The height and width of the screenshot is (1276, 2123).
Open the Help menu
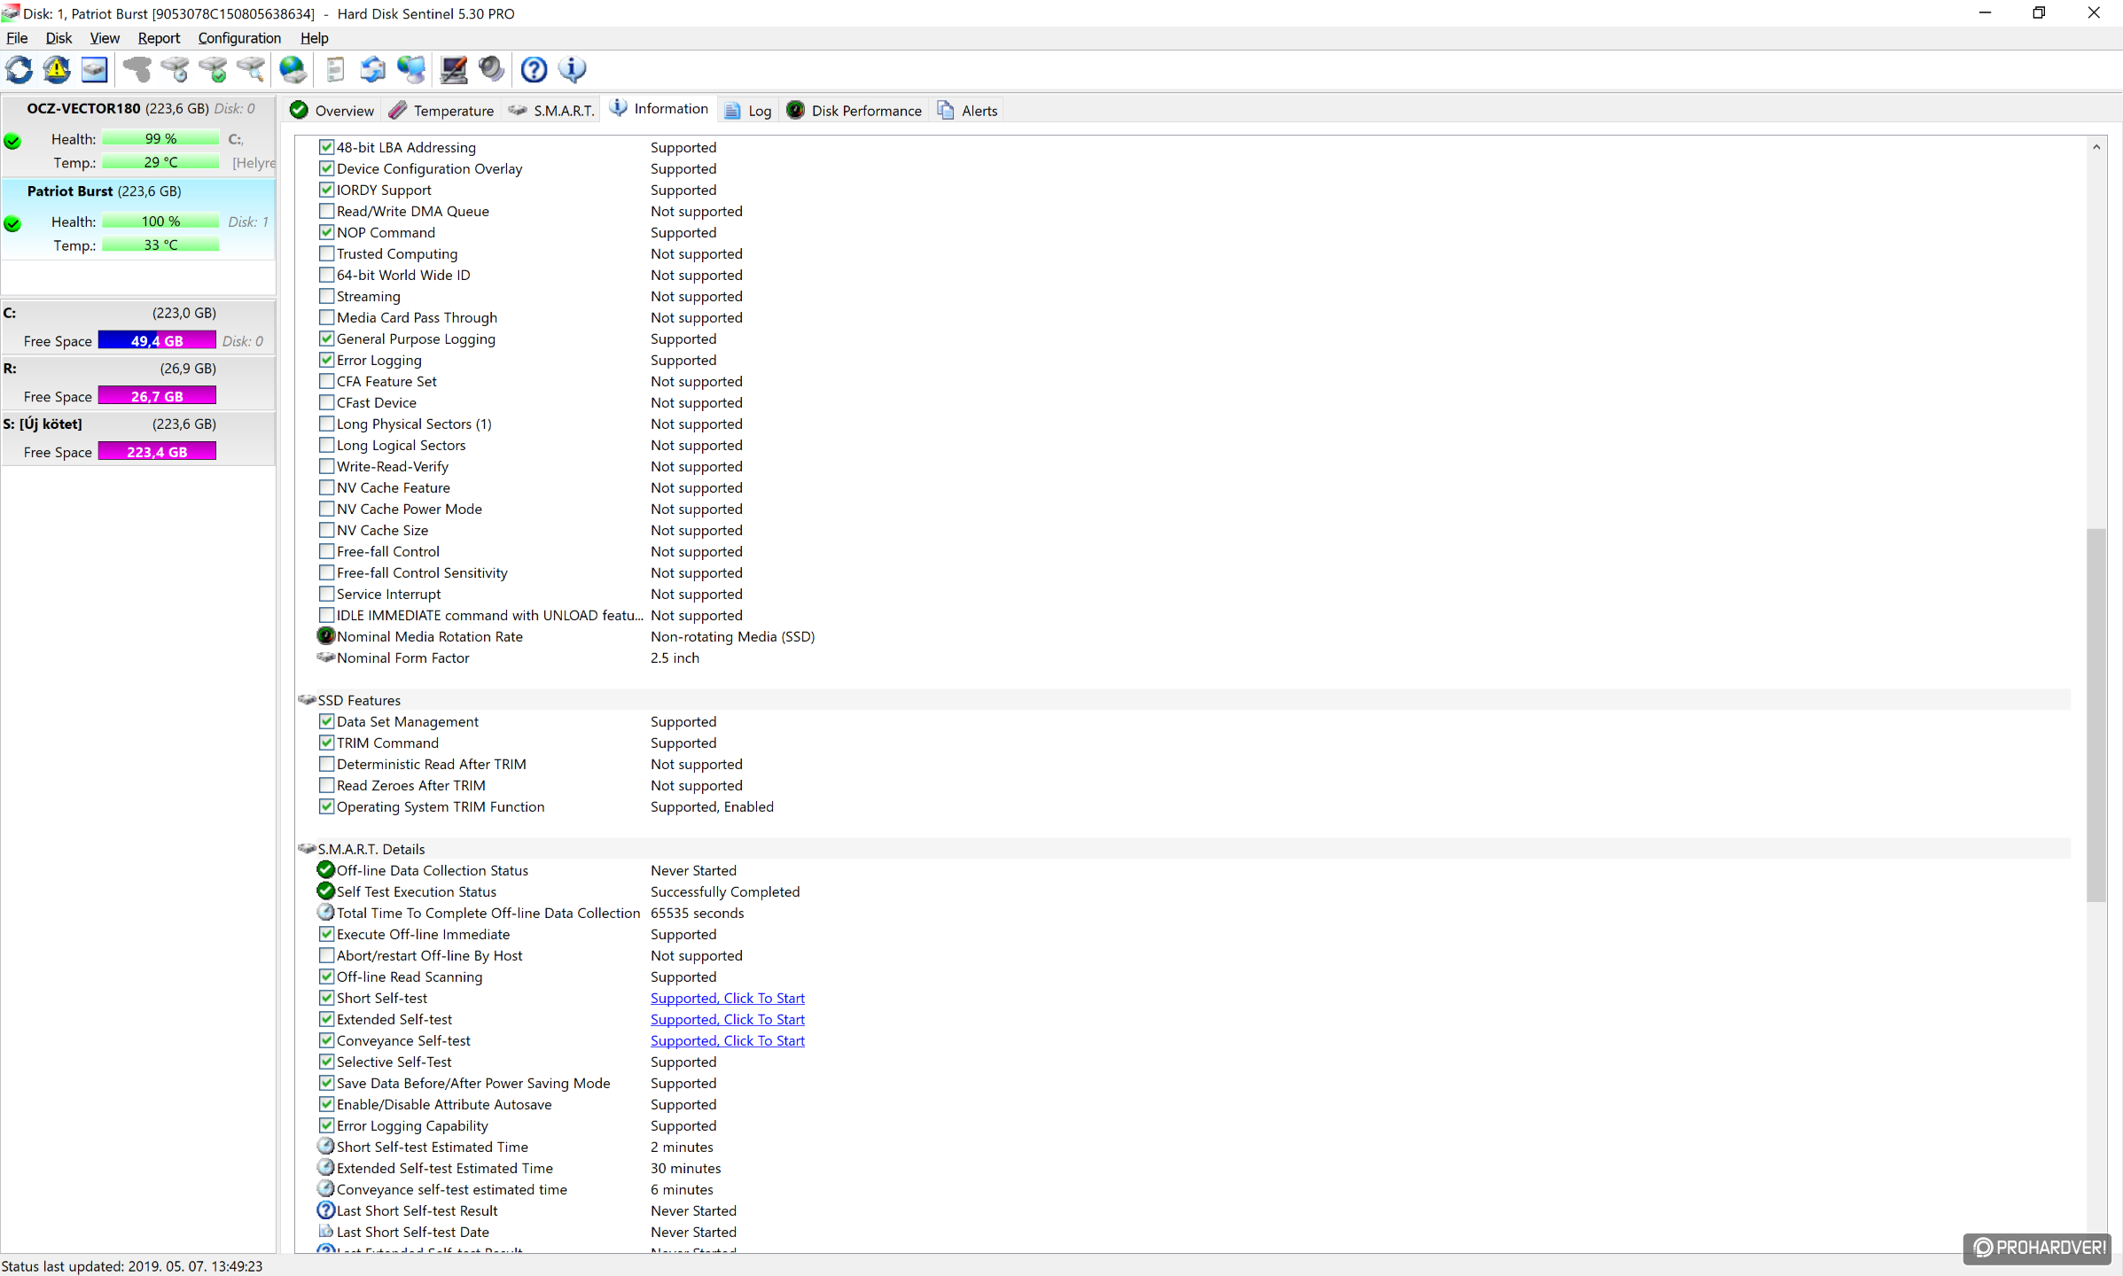(x=314, y=38)
